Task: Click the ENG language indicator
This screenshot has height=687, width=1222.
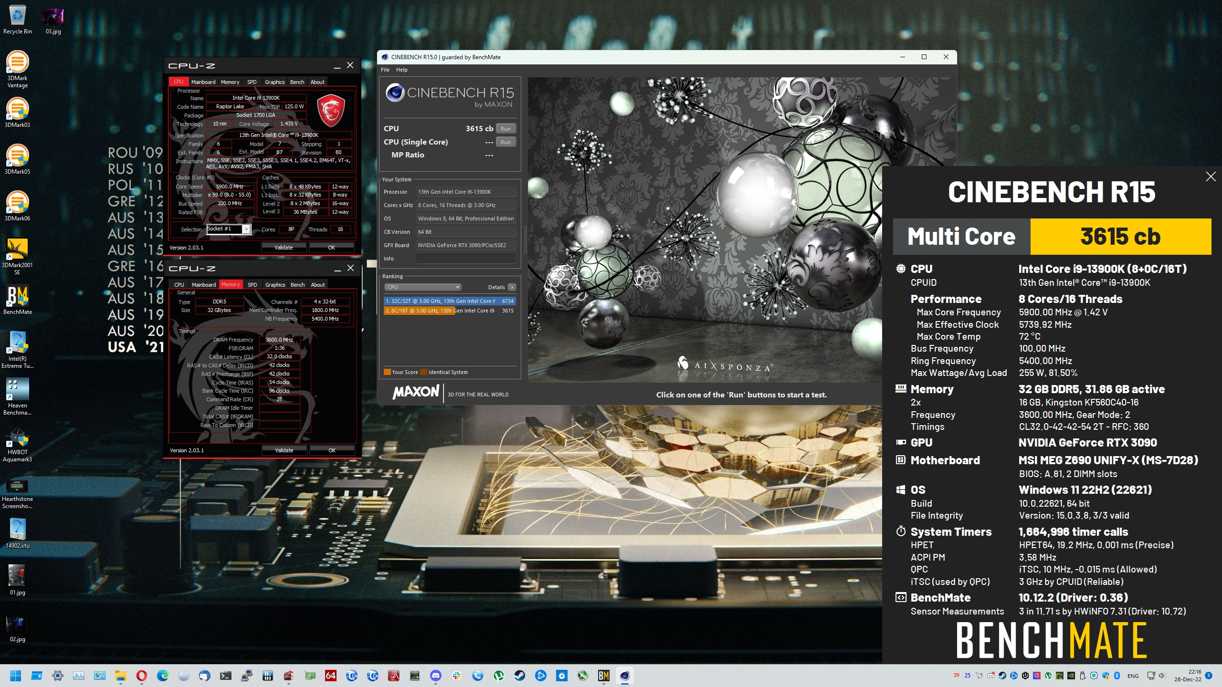Action: pos(1133,676)
